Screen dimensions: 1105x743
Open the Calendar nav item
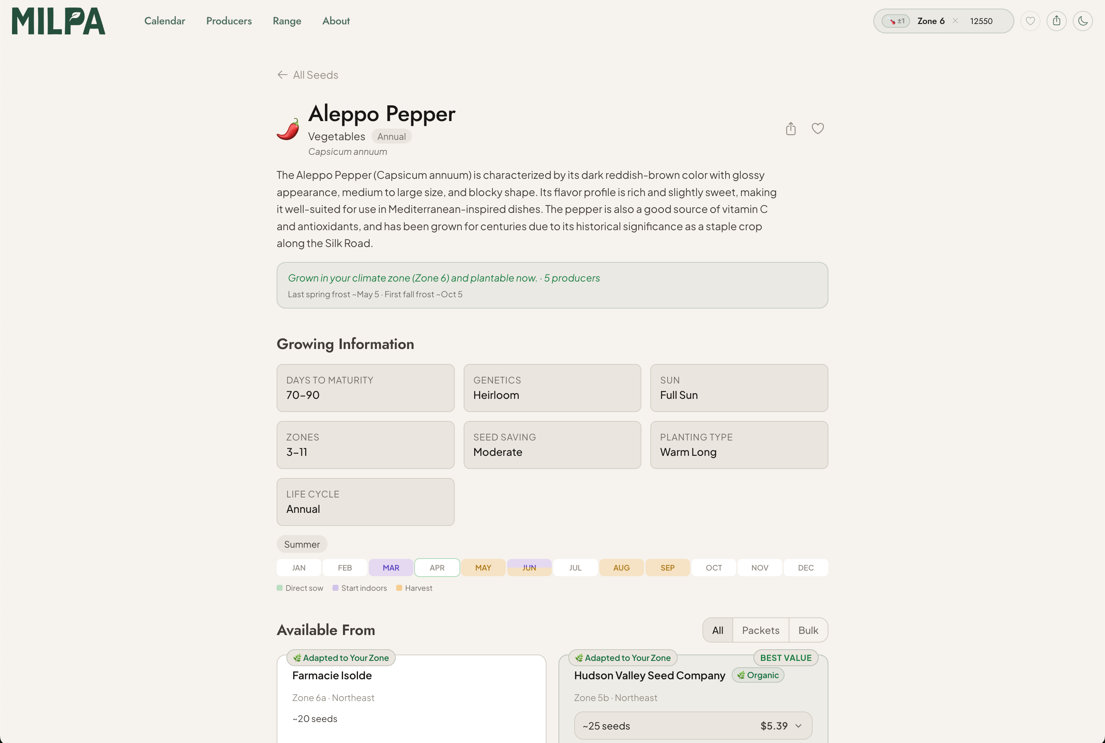(165, 21)
